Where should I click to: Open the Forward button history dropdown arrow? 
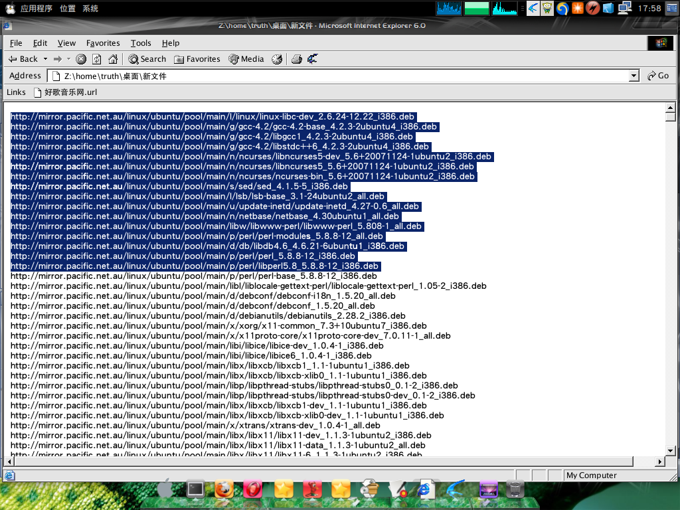(68, 59)
